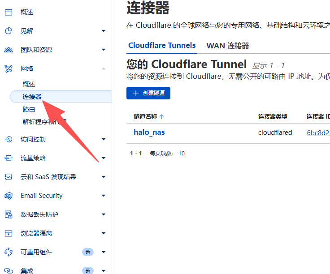Click the 流量策略 icon in sidebar
This screenshot has height=274, width=330.
9,158
